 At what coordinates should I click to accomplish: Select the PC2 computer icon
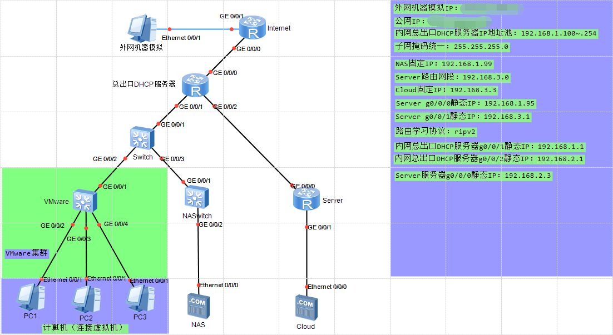[85, 301]
